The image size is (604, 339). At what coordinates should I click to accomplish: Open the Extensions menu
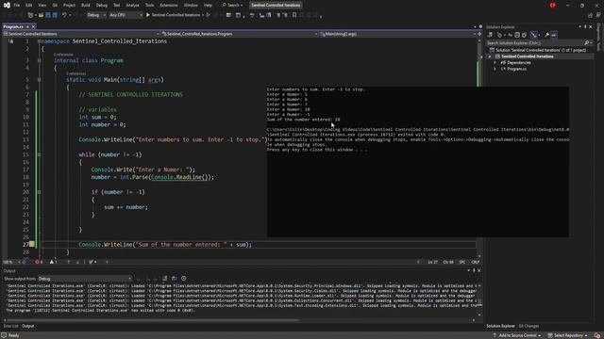pyautogui.click(x=169, y=6)
